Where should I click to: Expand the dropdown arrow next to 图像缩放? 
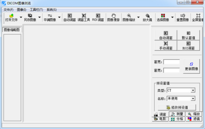tap(138, 17)
